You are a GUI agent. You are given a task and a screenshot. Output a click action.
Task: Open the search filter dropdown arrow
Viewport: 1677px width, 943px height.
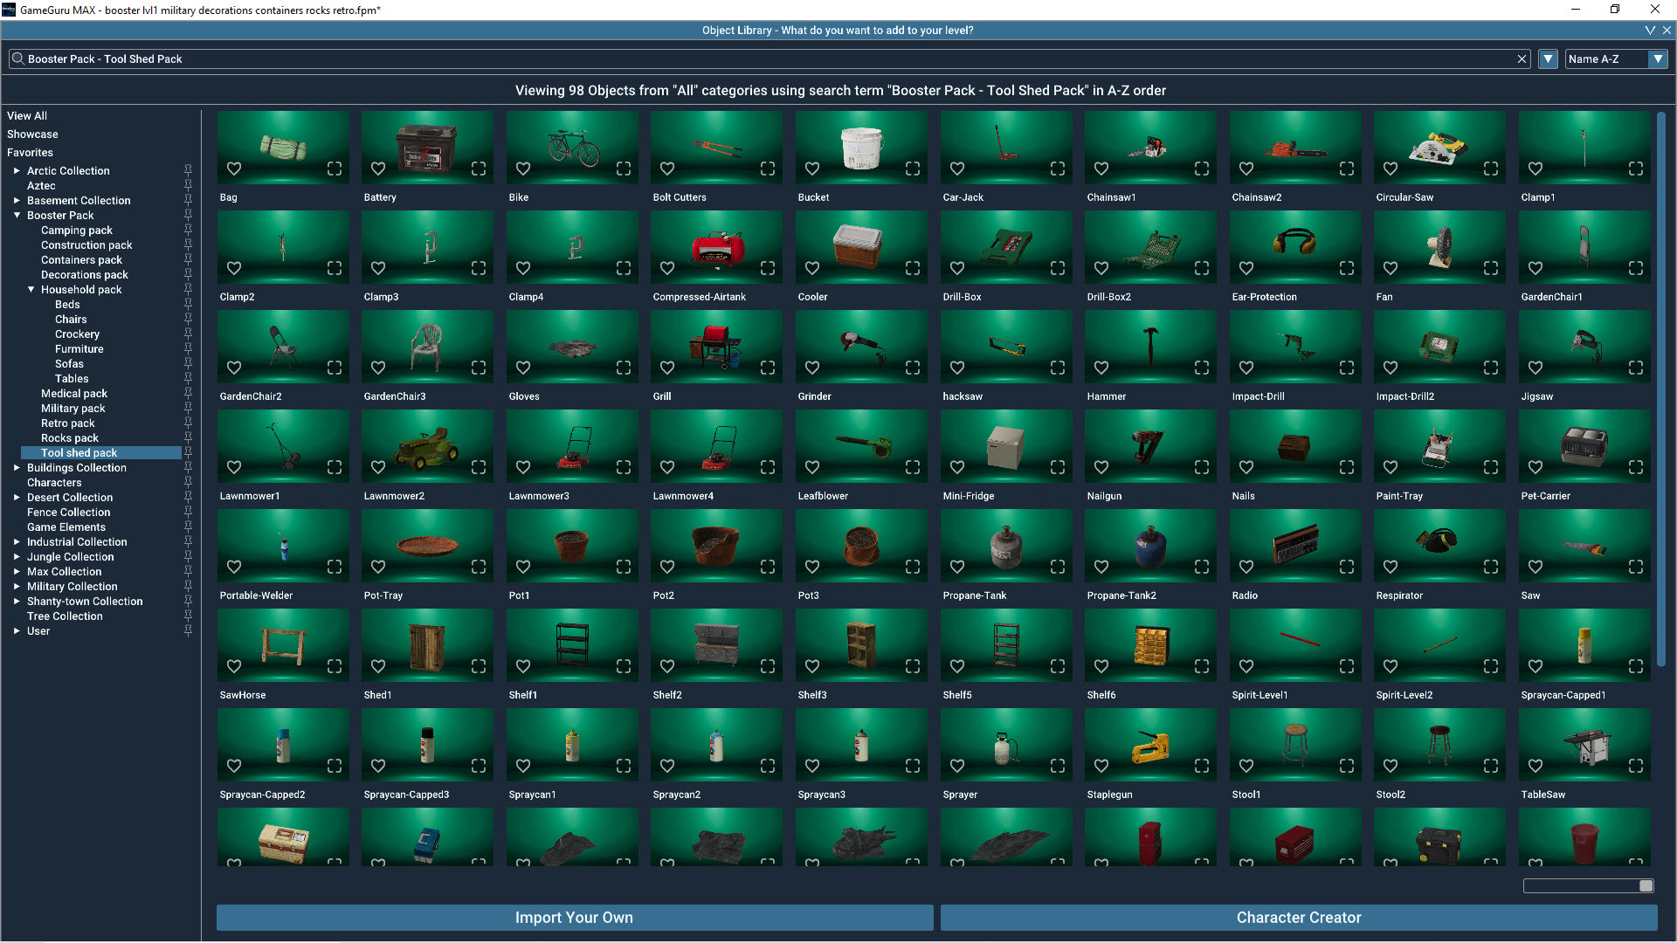click(1547, 59)
